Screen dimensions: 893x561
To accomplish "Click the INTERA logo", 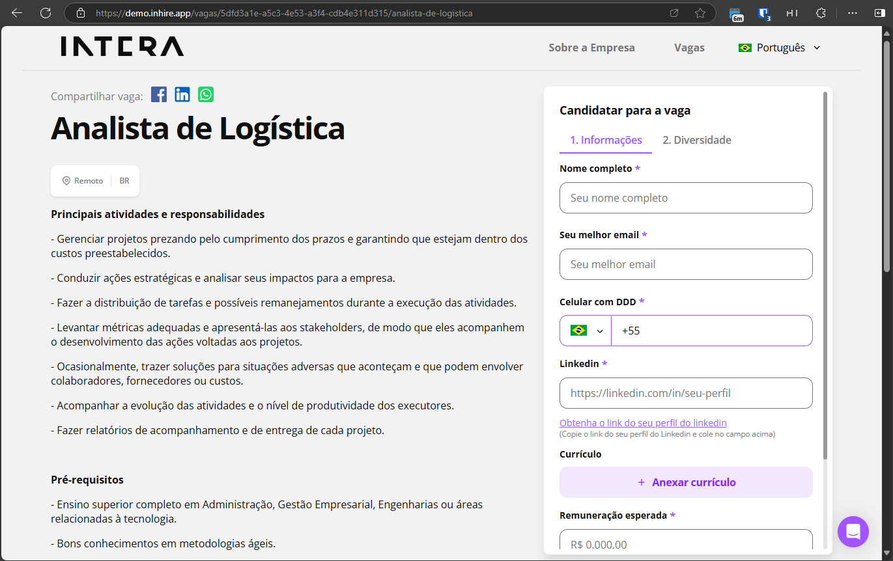I will tap(122, 46).
